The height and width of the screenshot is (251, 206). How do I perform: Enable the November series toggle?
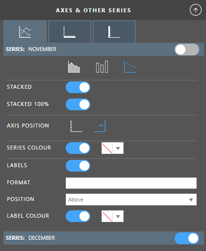point(187,50)
